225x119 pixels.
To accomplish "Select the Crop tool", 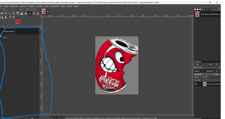I will [x=14, y=13].
